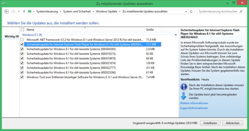Click the Abbrechen button
This screenshot has width=249, height=131.
click(x=232, y=123)
